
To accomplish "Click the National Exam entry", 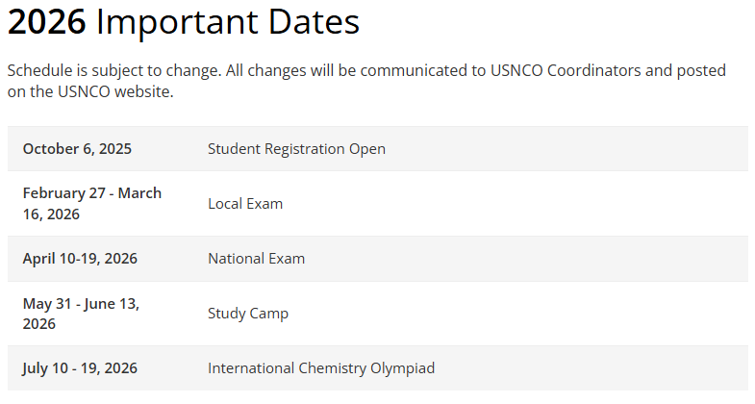I will (x=256, y=259).
